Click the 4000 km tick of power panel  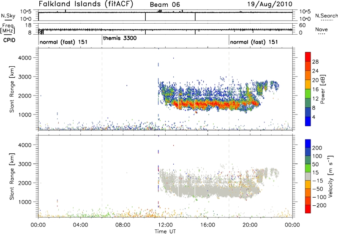click(x=25, y=58)
